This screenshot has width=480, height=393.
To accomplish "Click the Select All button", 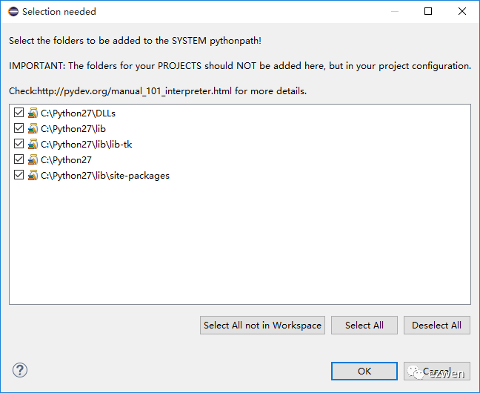I will [x=364, y=326].
